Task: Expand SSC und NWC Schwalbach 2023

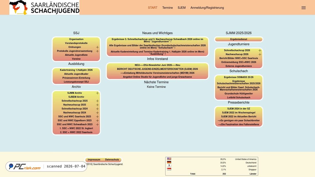Action: point(97,124)
